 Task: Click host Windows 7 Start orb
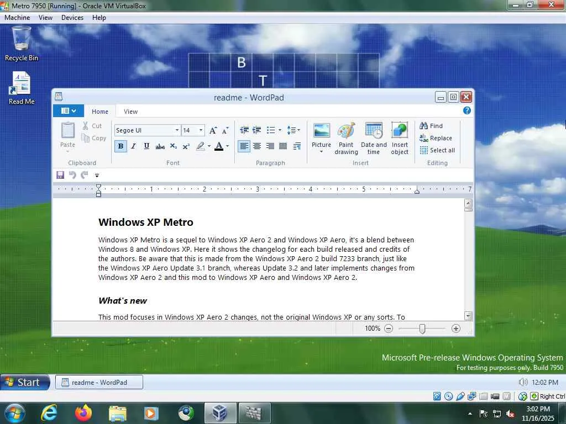click(15, 413)
